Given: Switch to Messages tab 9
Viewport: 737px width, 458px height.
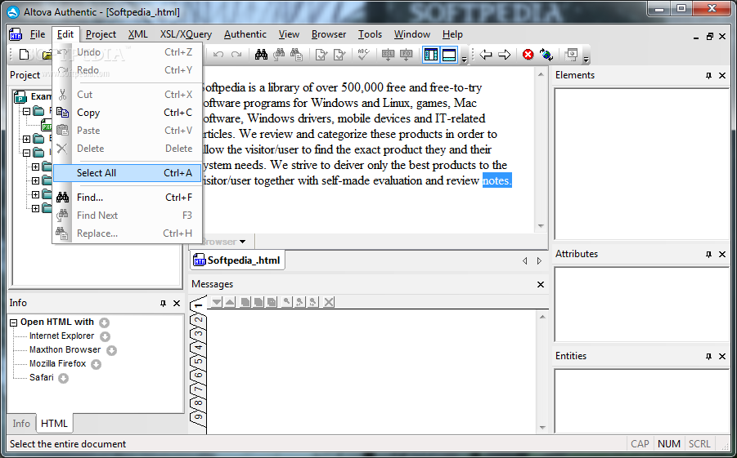Looking at the screenshot, I should [x=199, y=416].
